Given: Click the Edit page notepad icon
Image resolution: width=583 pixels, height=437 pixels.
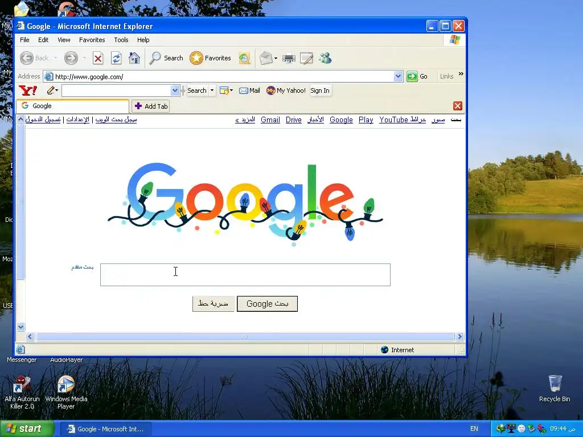Looking at the screenshot, I should (306, 59).
